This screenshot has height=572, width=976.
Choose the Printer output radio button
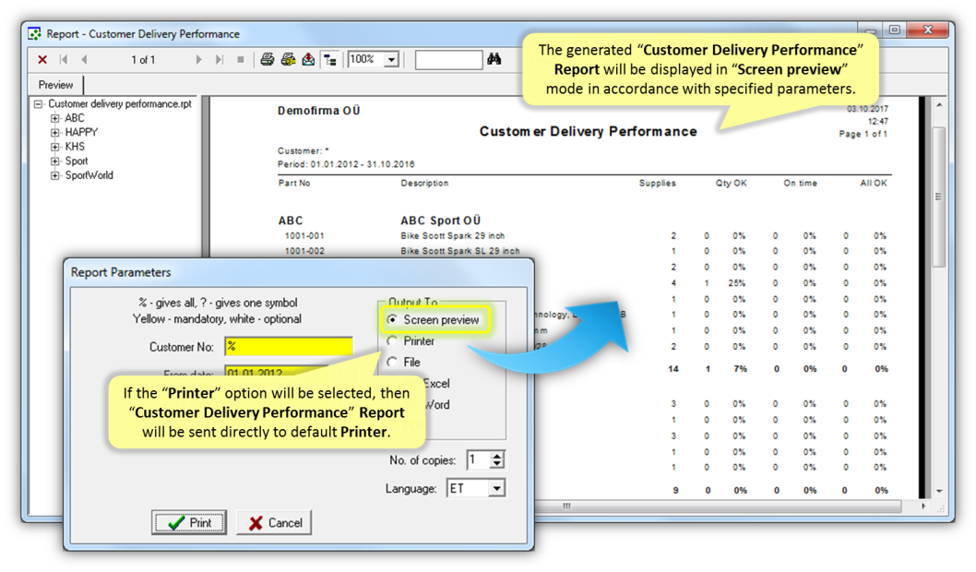(393, 341)
